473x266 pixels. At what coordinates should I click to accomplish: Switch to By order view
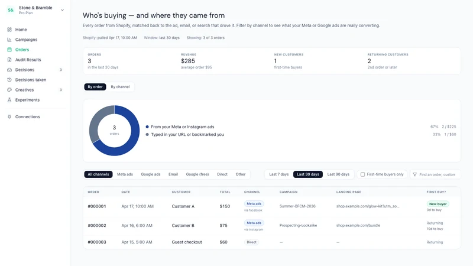(95, 87)
